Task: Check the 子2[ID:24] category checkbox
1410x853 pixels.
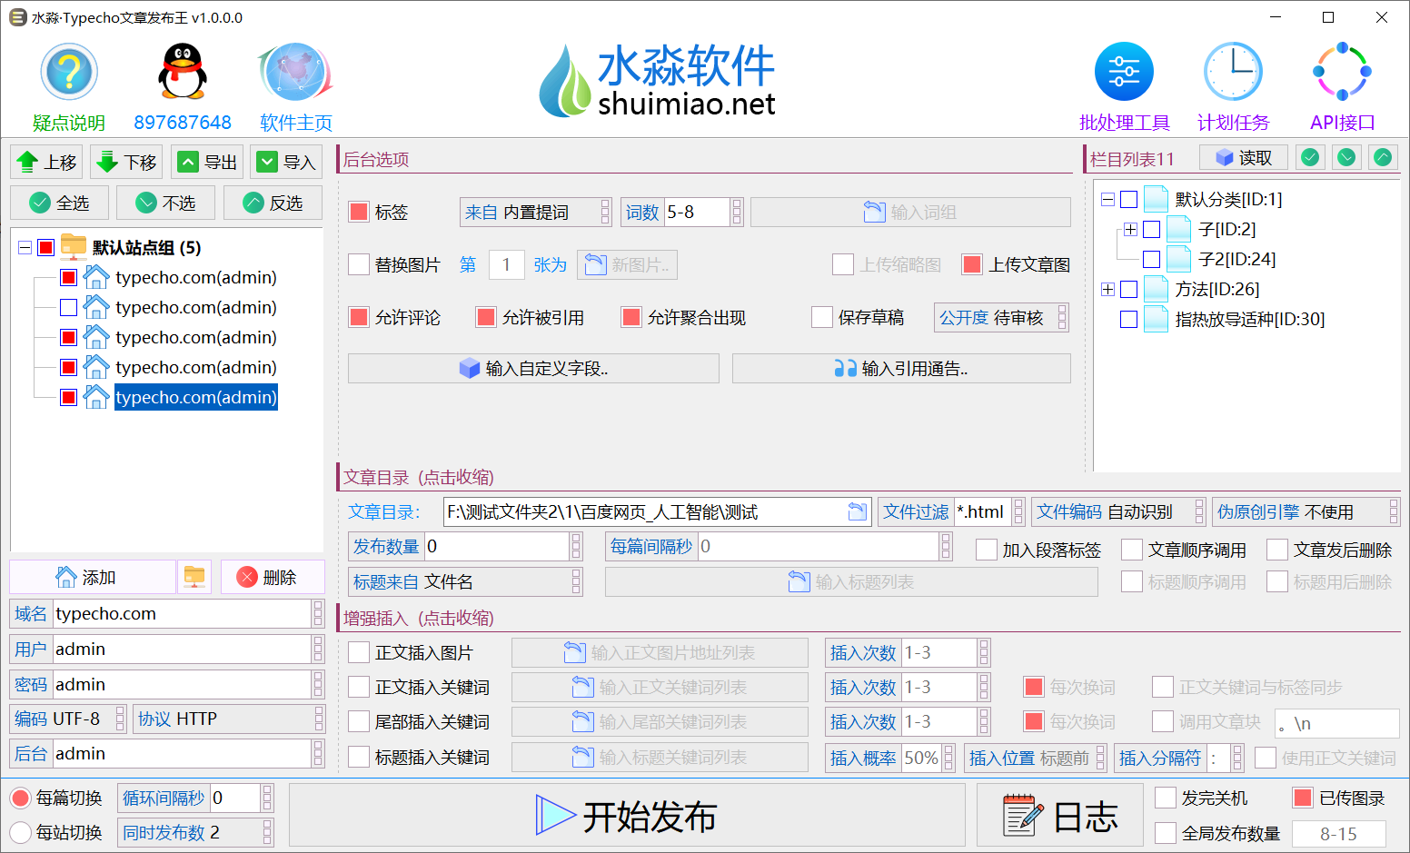Action: pos(1152,259)
